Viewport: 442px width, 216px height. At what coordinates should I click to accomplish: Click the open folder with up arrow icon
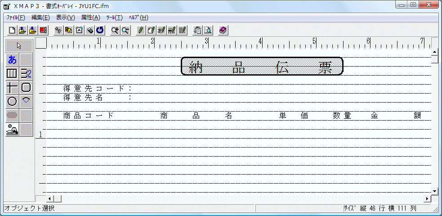tap(22, 30)
